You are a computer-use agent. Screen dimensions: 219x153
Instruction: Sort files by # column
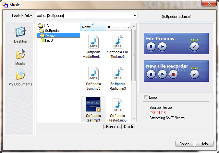point(114,27)
